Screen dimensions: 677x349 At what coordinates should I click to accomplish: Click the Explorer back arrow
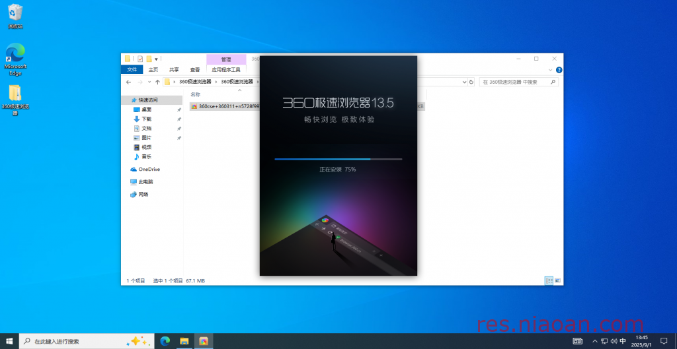pos(128,82)
